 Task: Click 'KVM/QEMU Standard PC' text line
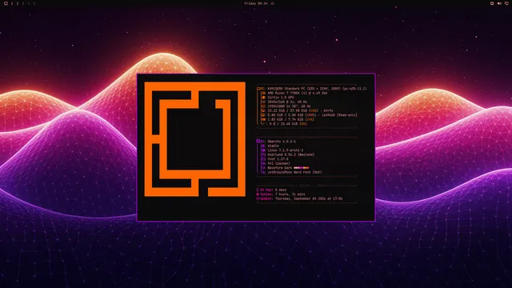317,89
